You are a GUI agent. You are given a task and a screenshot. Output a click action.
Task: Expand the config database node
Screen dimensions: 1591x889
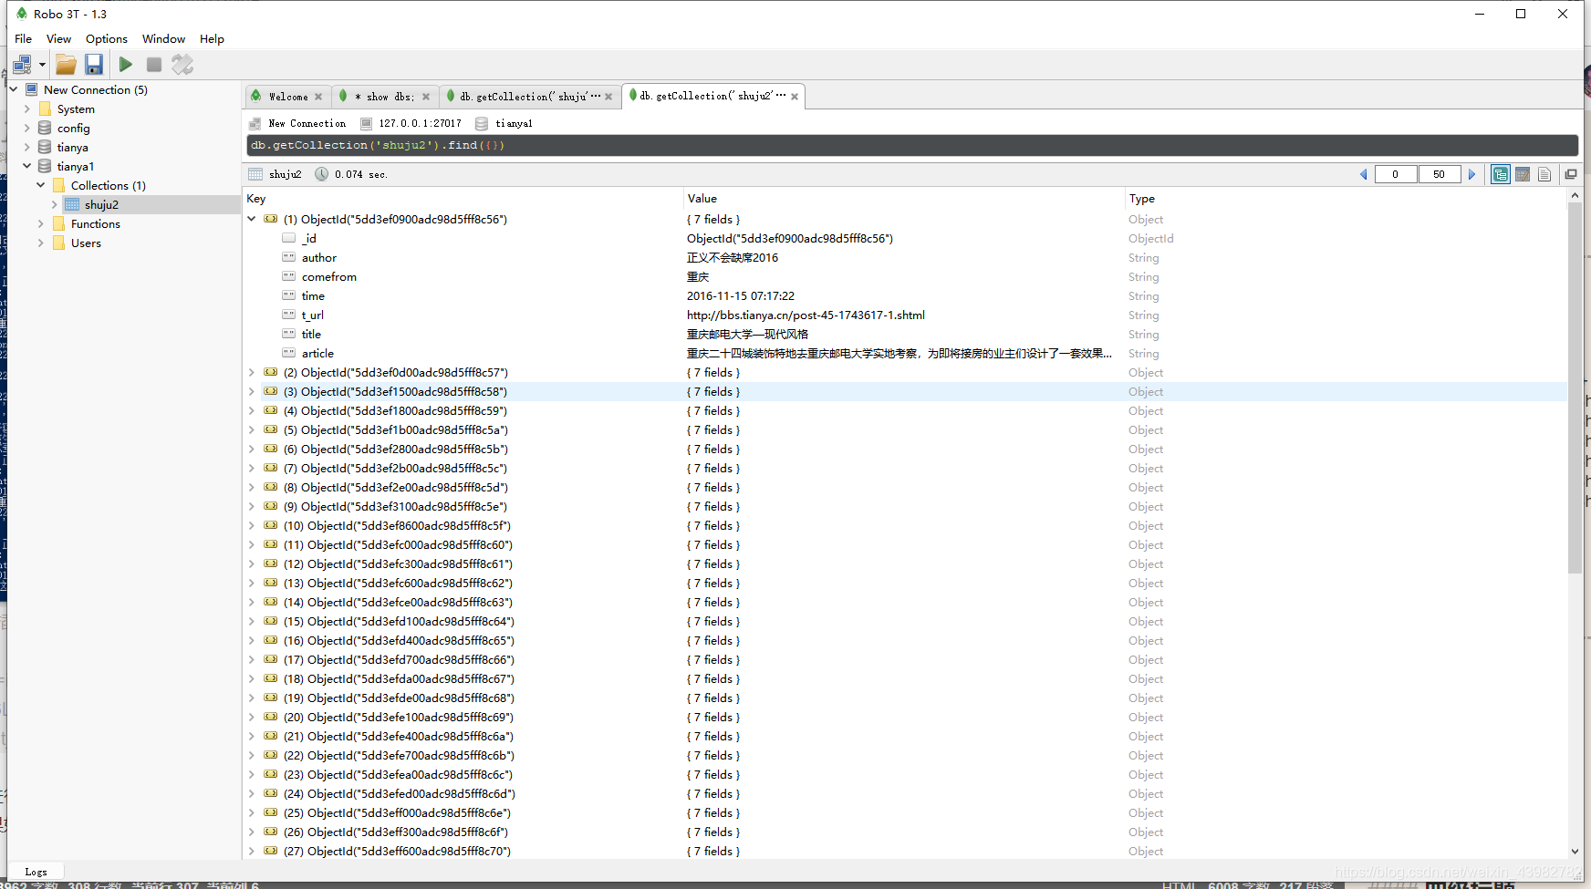tap(27, 128)
